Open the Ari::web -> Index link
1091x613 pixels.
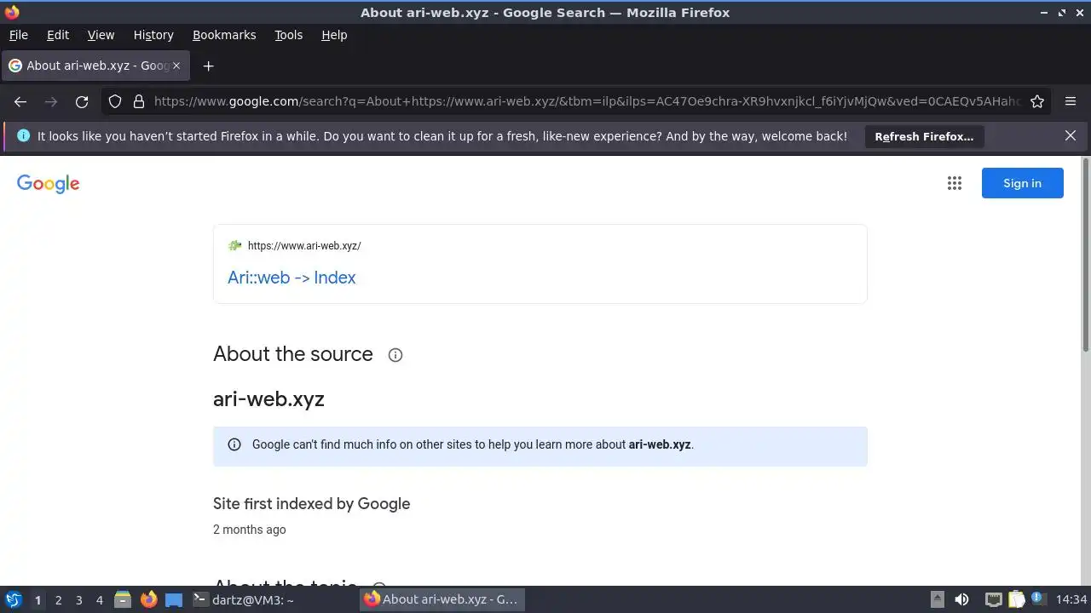pyautogui.click(x=292, y=278)
